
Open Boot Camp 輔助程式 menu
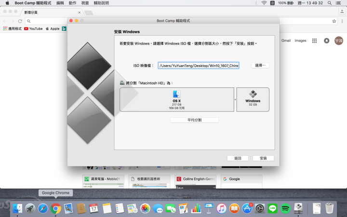33,3
